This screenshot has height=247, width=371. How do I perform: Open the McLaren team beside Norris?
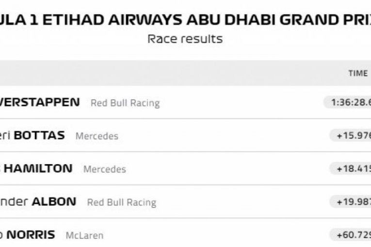coord(84,235)
